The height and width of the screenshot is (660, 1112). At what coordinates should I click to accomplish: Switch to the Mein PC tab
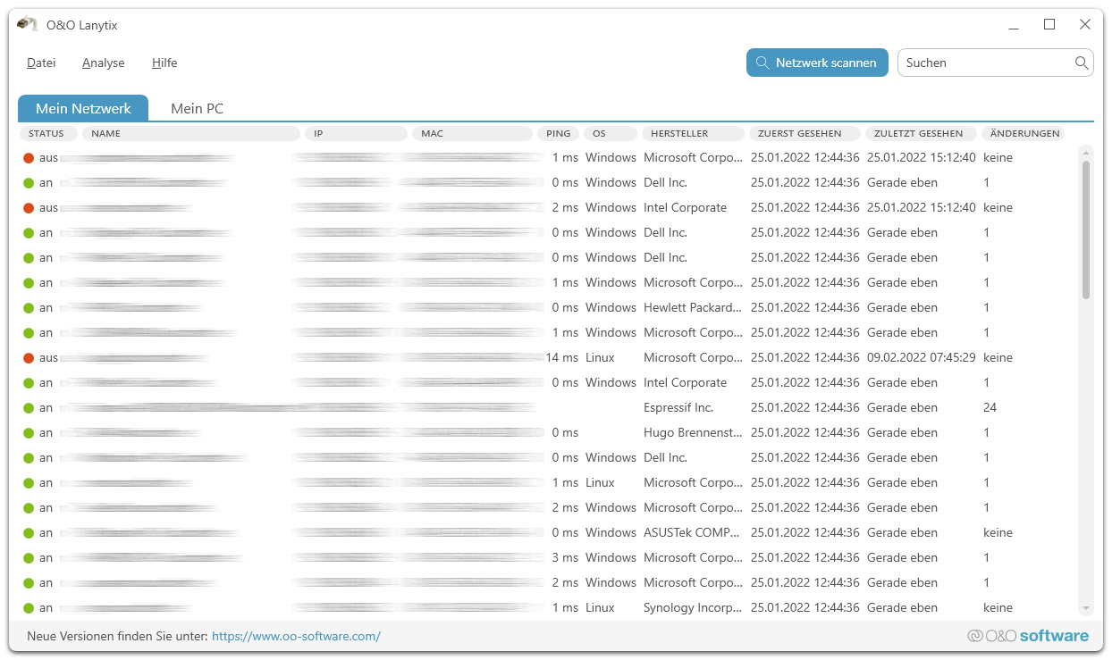pyautogui.click(x=197, y=108)
